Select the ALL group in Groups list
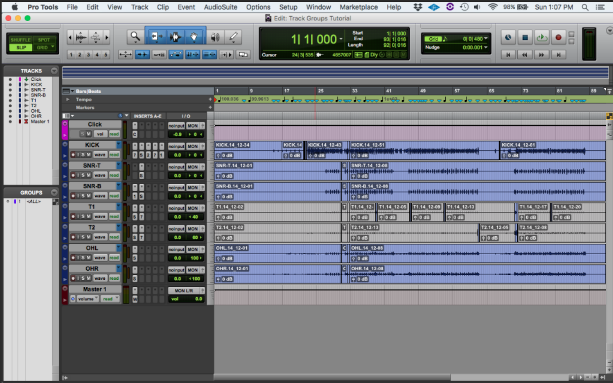613x383 pixels. pyautogui.click(x=34, y=202)
